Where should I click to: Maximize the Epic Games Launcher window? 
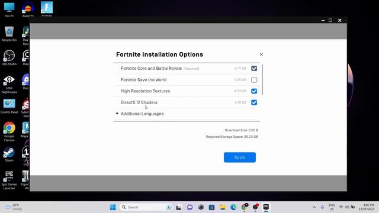click(x=330, y=20)
